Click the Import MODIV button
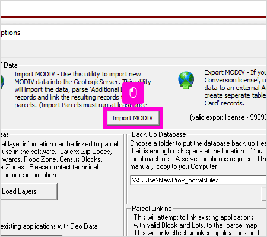 click(133, 118)
